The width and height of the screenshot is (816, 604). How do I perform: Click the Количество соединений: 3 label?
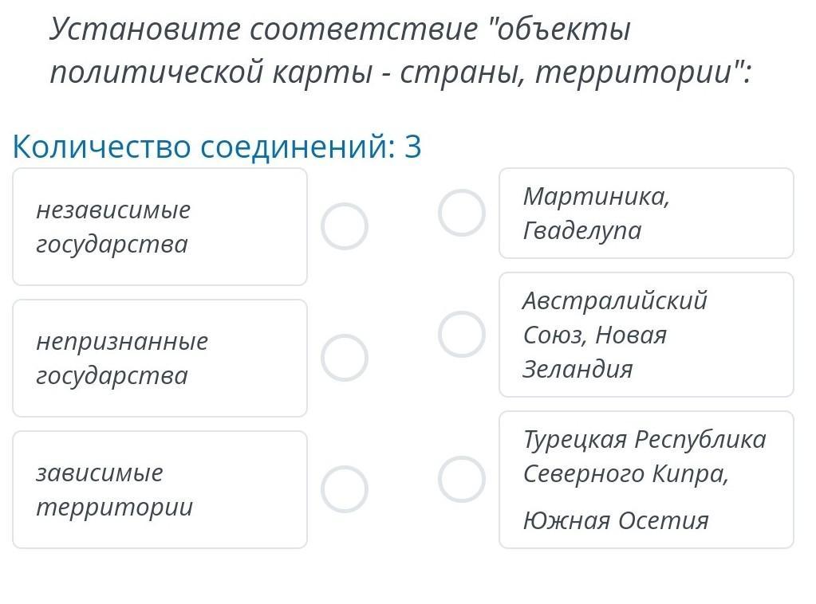[217, 147]
